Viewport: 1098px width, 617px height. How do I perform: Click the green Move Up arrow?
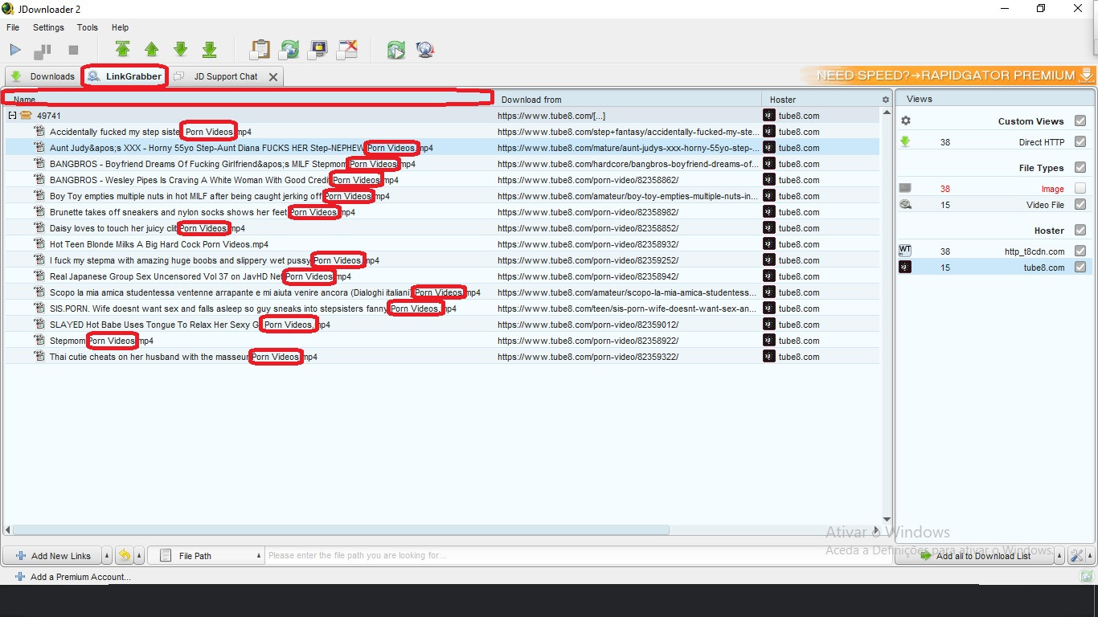(x=151, y=50)
